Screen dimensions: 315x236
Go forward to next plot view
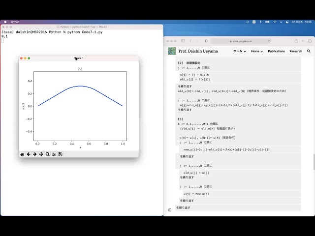(x=35, y=154)
